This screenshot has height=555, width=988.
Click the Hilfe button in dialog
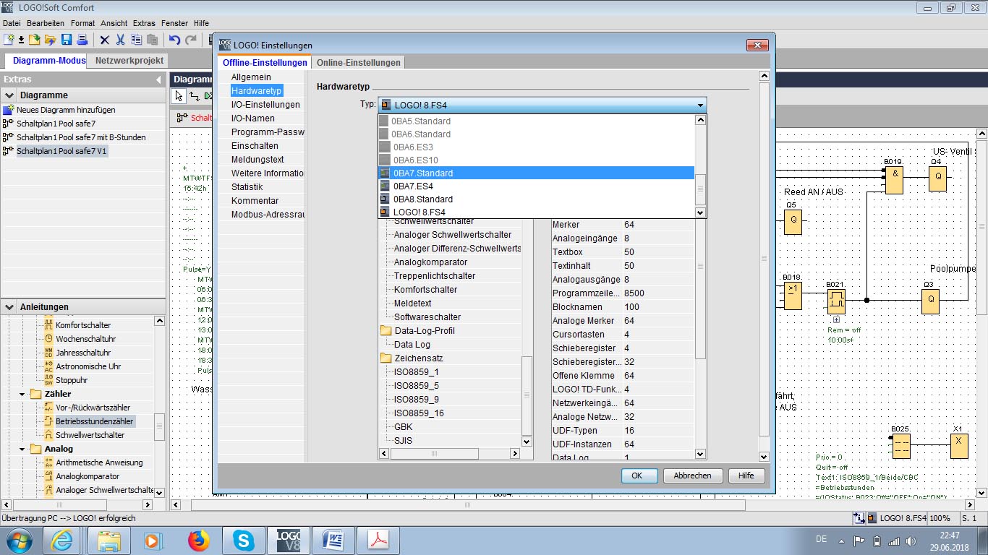point(746,476)
